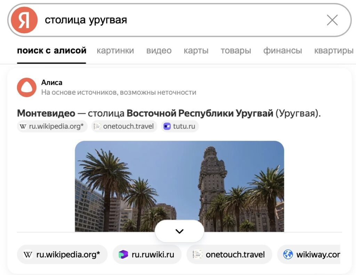Clear the search query with X
The image size is (356, 275).
point(332,20)
